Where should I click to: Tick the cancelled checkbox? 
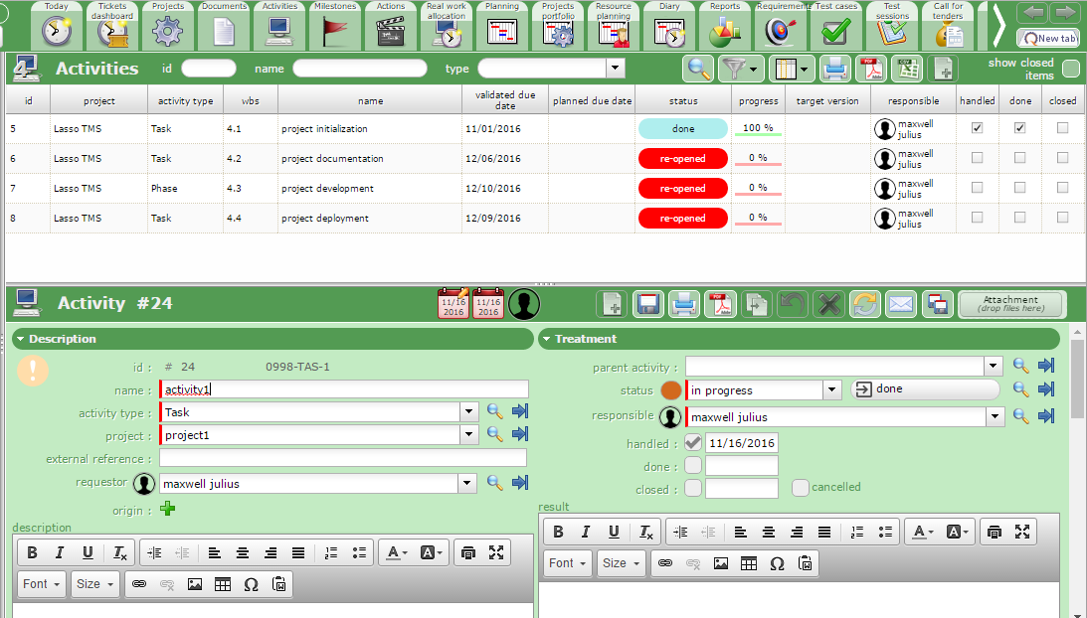(801, 488)
